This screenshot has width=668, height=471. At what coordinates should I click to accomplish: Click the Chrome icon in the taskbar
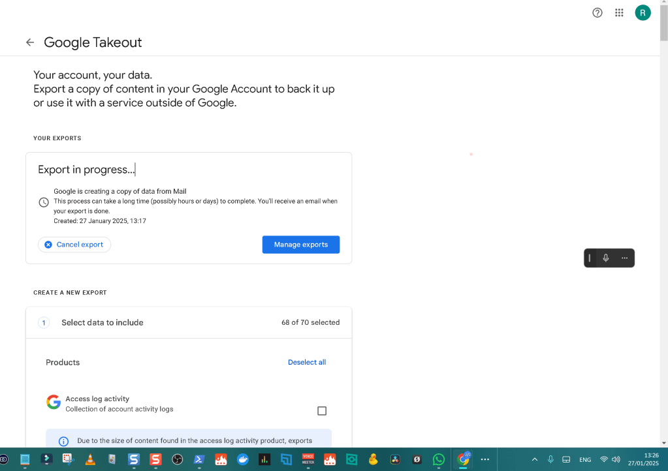click(x=463, y=459)
